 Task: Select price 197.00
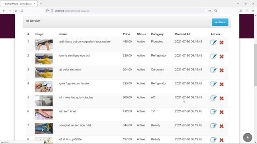[x=127, y=139]
